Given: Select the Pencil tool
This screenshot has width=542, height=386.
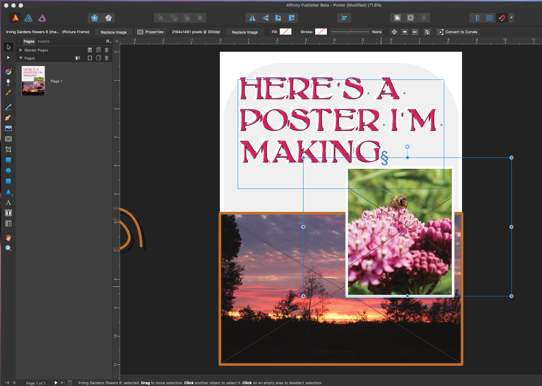Looking at the screenshot, I should pyautogui.click(x=8, y=107).
